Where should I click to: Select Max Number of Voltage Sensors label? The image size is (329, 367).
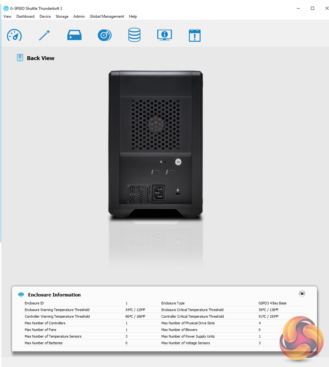click(x=185, y=343)
